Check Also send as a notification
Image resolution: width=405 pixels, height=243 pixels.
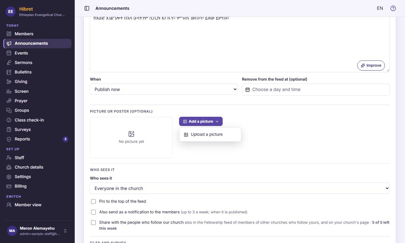(x=93, y=212)
